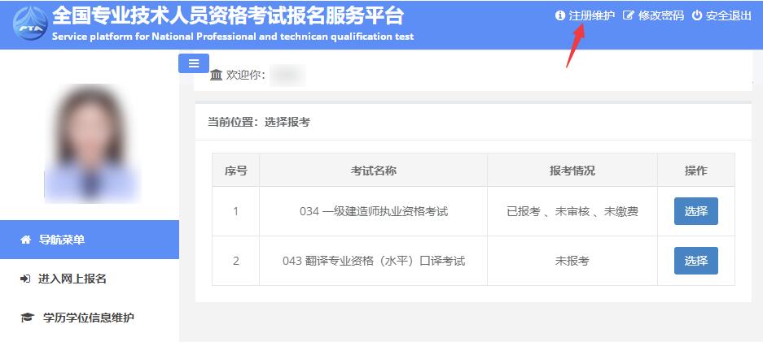Click the edit pencil icon beside 修改密码
The height and width of the screenshot is (346, 763).
[x=628, y=15]
